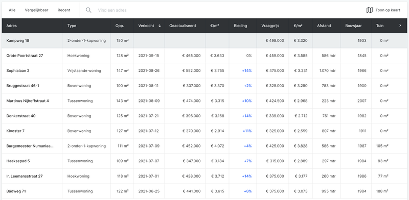Screen dimensions: 409x200
Task: Click the +10% bid value
Action: click(x=247, y=101)
